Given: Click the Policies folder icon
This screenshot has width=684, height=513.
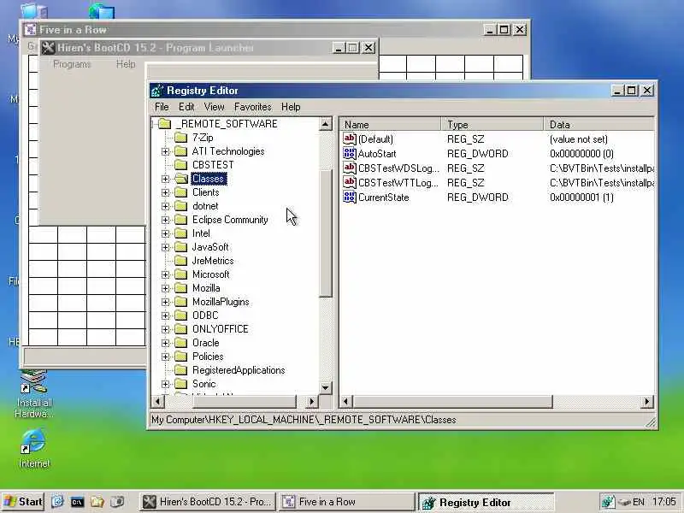Looking at the screenshot, I should (180, 357).
